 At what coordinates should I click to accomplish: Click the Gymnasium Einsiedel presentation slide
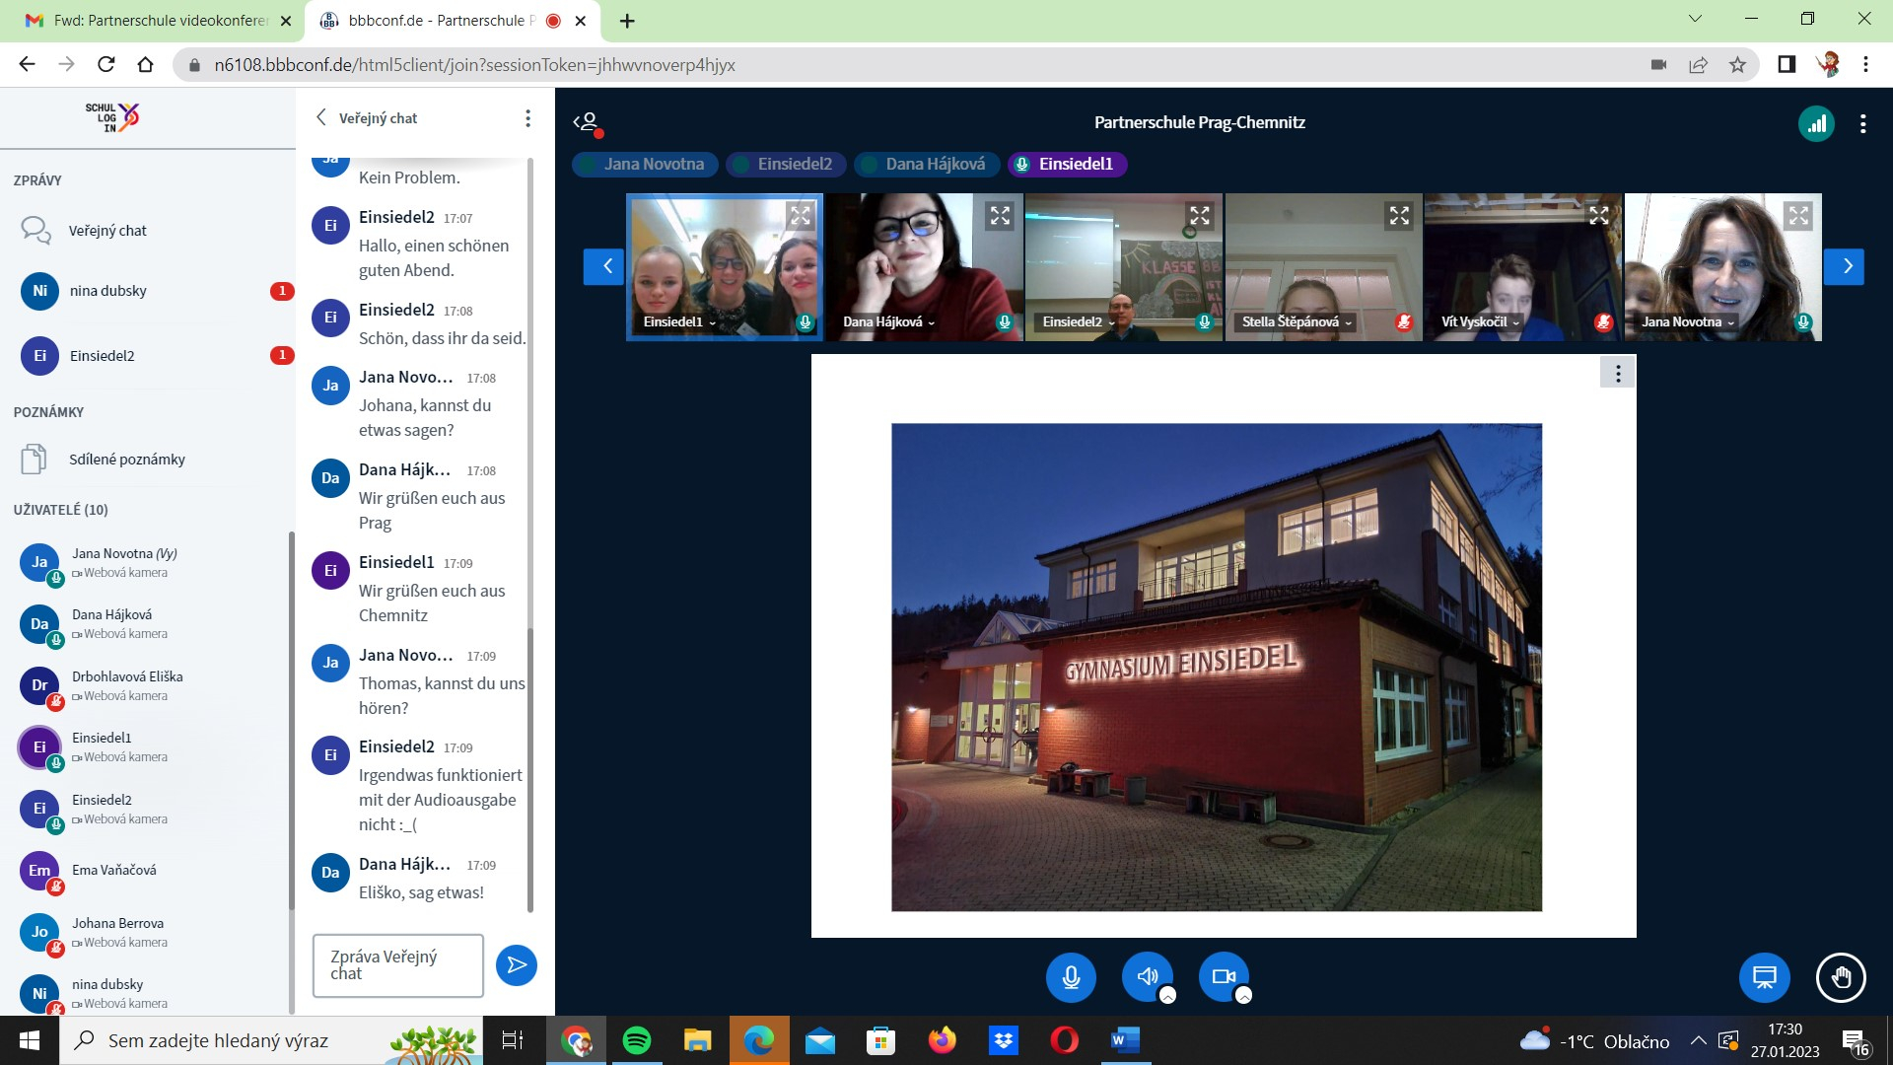pyautogui.click(x=1216, y=668)
